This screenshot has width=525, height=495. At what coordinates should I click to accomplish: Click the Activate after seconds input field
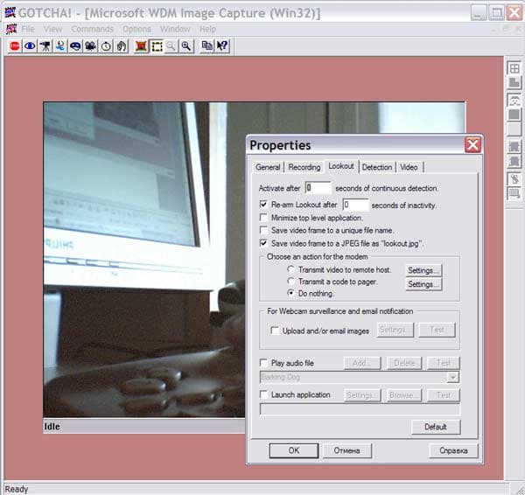point(318,188)
